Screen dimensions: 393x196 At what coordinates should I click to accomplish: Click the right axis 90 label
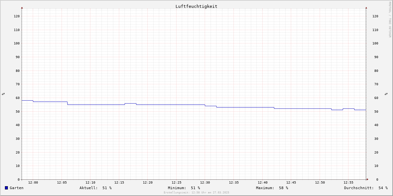point(376,57)
